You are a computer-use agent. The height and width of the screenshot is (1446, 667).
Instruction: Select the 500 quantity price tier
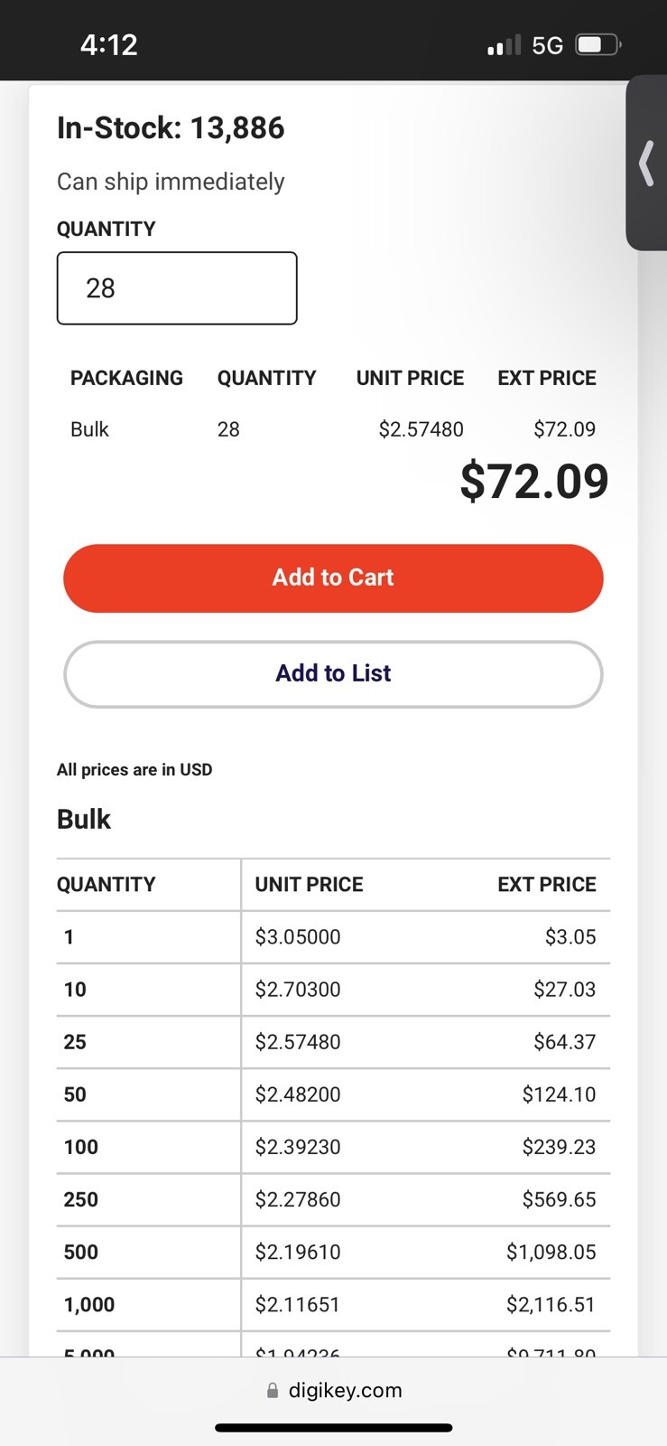[333, 1252]
